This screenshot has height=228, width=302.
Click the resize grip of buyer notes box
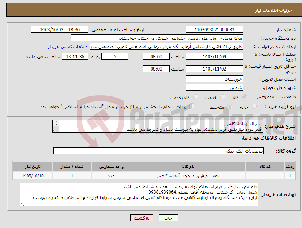point(22,204)
